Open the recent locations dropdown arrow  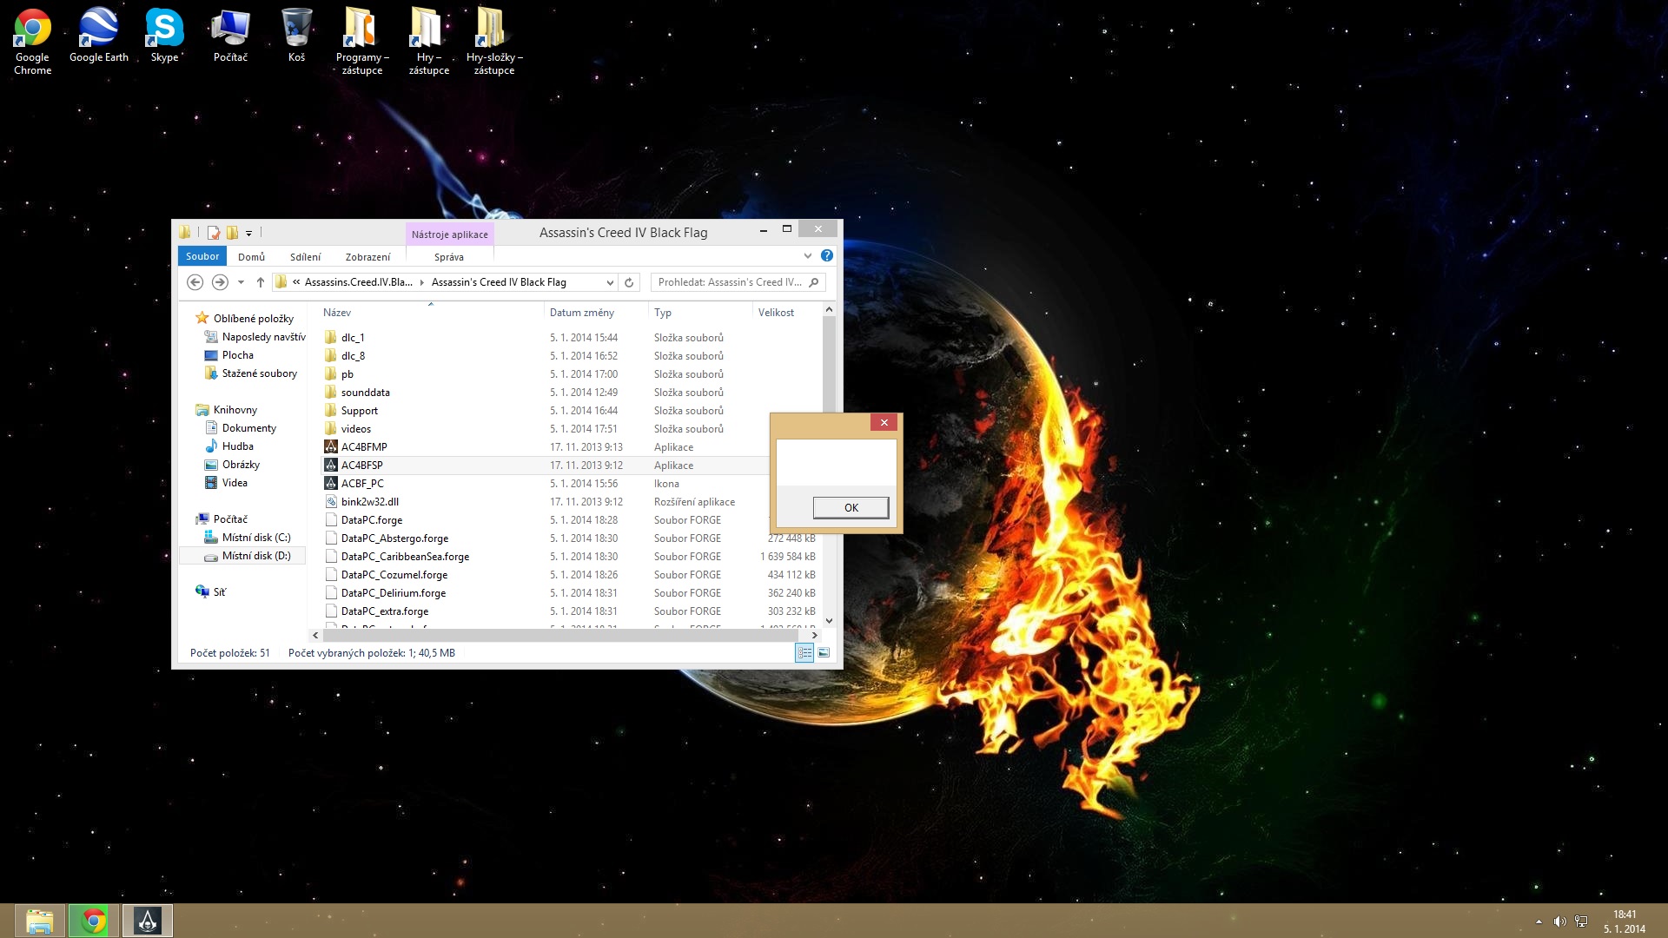(x=241, y=282)
